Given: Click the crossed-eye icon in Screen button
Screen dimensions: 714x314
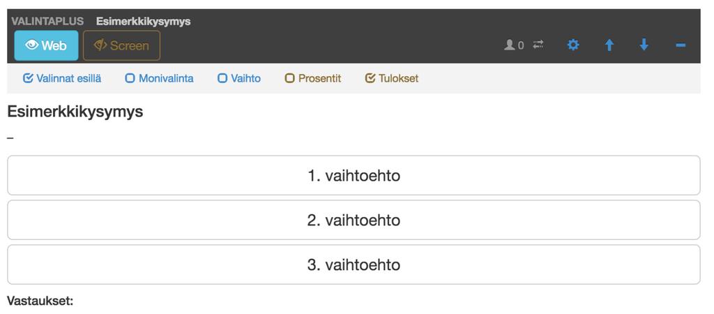Looking at the screenshot, I should click(100, 45).
